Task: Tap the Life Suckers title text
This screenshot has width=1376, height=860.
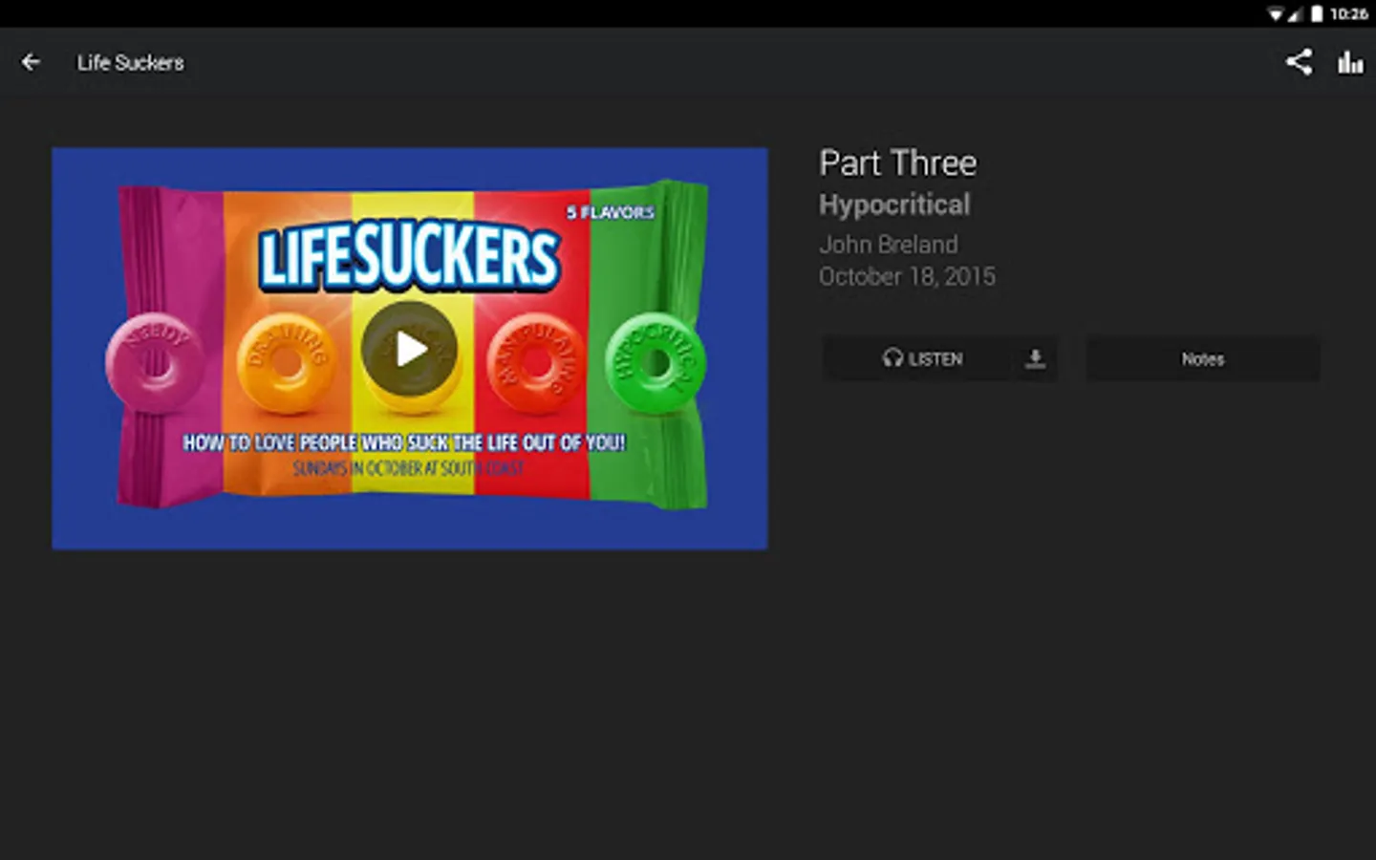Action: (131, 63)
